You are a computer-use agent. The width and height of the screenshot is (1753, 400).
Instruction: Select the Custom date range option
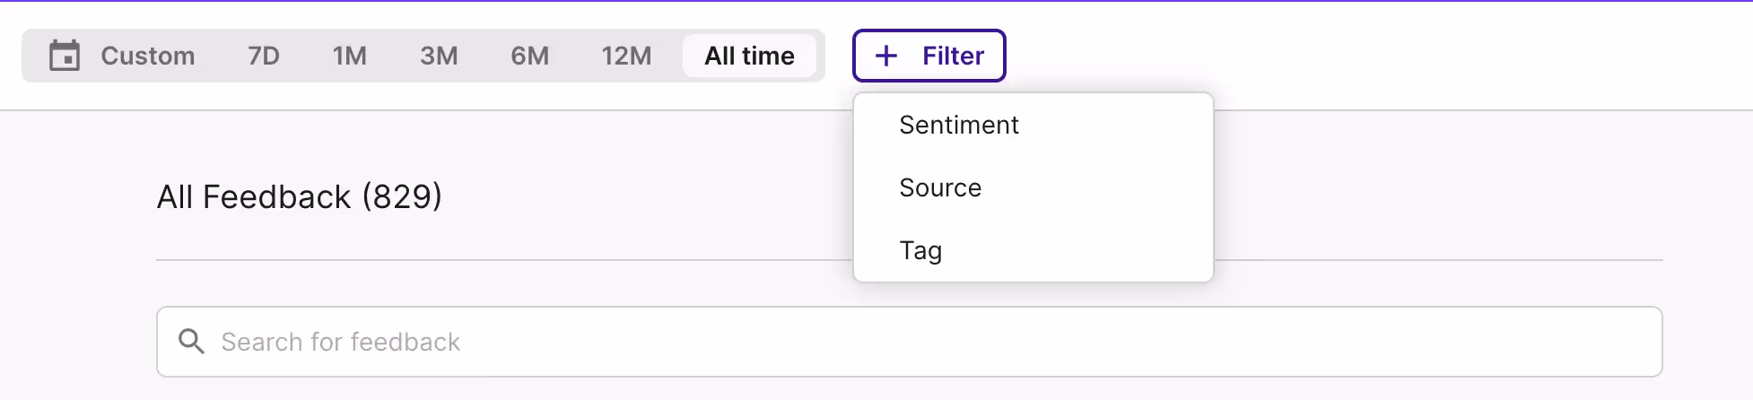(x=122, y=56)
